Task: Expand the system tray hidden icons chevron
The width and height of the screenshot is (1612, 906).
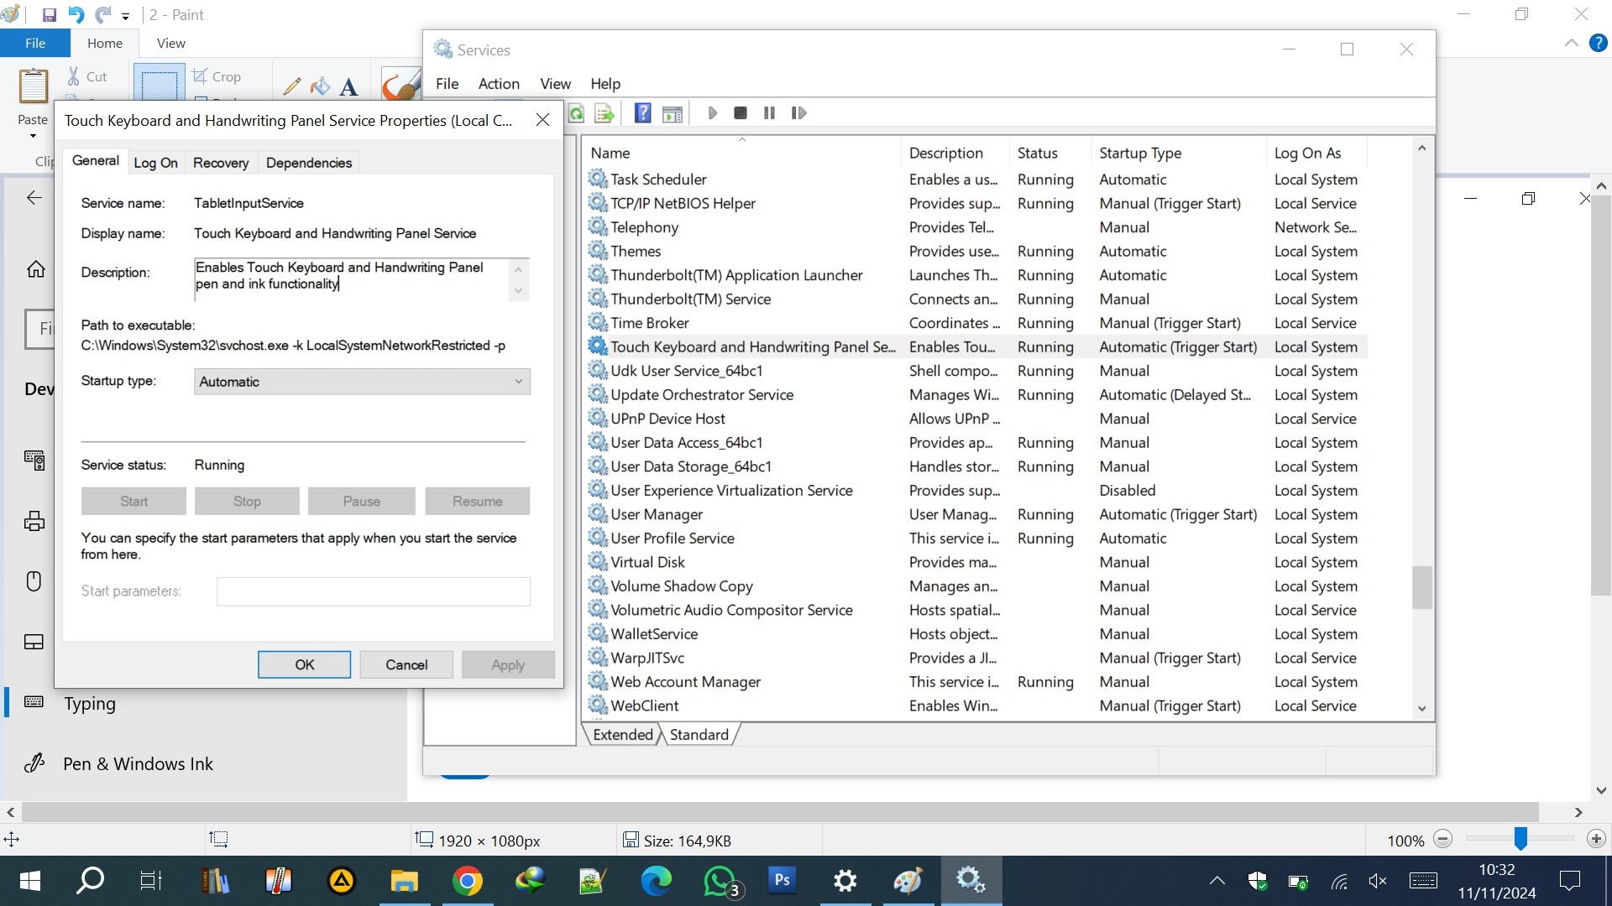Action: click(x=1217, y=881)
